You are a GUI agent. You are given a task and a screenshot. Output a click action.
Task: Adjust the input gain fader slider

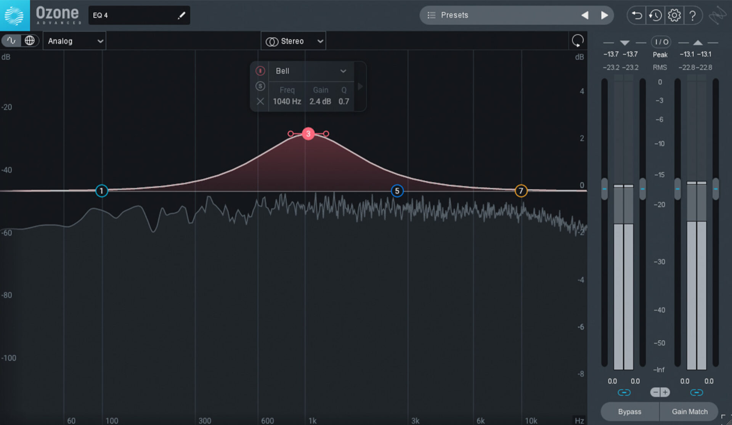[604, 189]
